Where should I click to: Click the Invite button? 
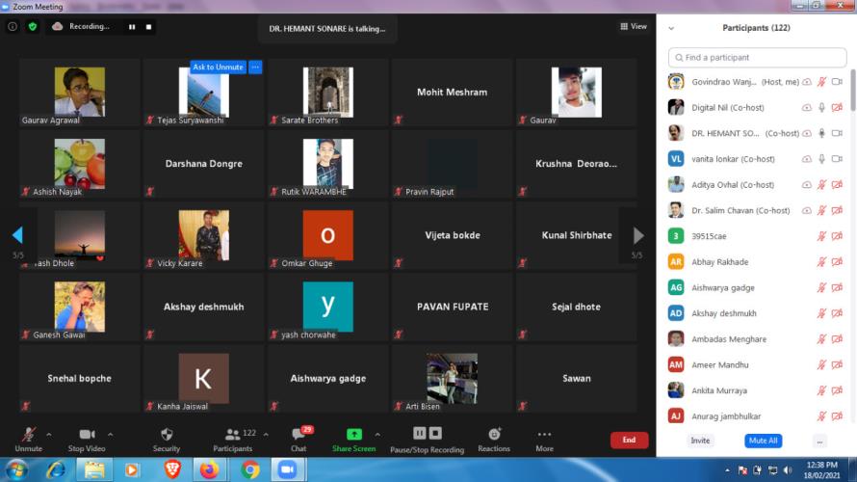pos(700,441)
